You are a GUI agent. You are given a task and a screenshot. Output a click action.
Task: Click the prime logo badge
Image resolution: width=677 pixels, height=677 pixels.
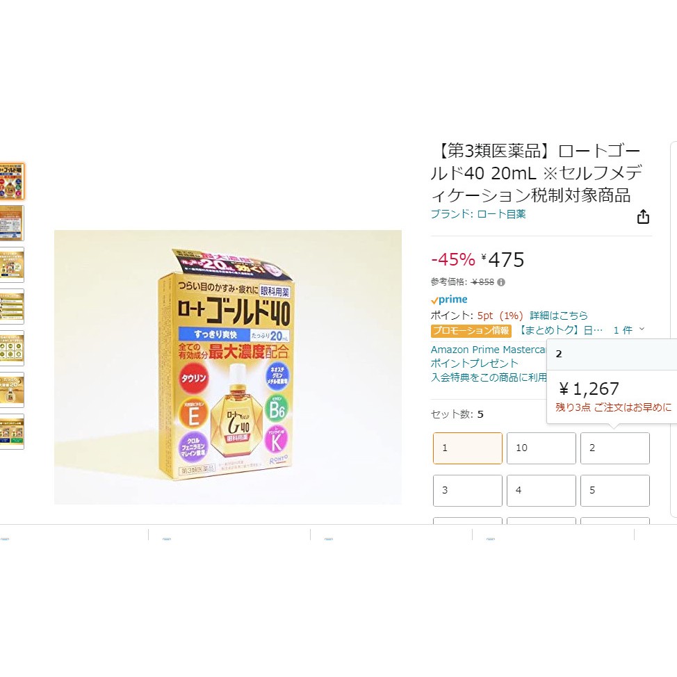coord(449,300)
